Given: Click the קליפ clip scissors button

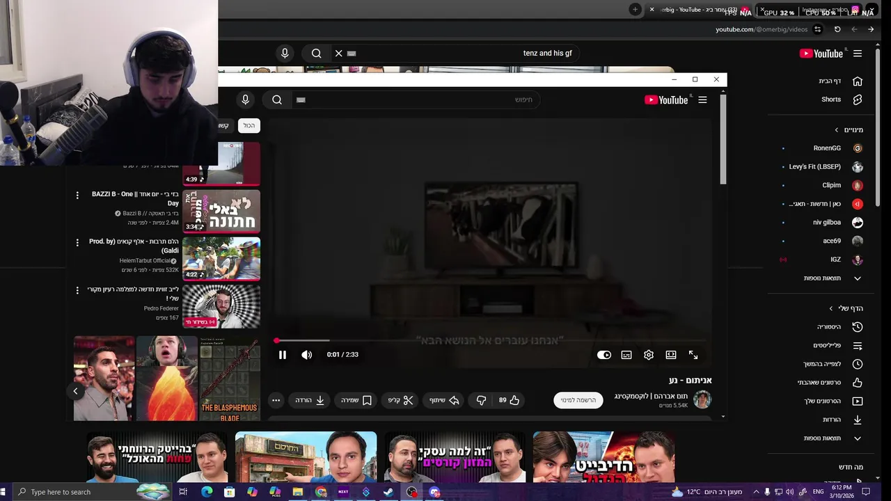Looking at the screenshot, I should [x=400, y=400].
